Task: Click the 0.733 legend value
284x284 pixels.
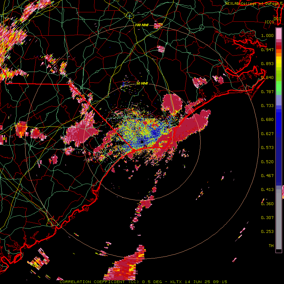Action: tap(267, 106)
